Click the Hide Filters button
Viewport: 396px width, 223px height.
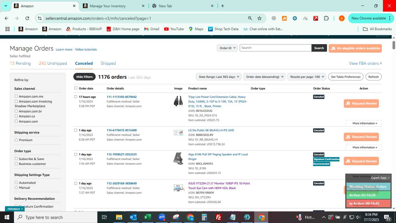pyautogui.click(x=84, y=77)
